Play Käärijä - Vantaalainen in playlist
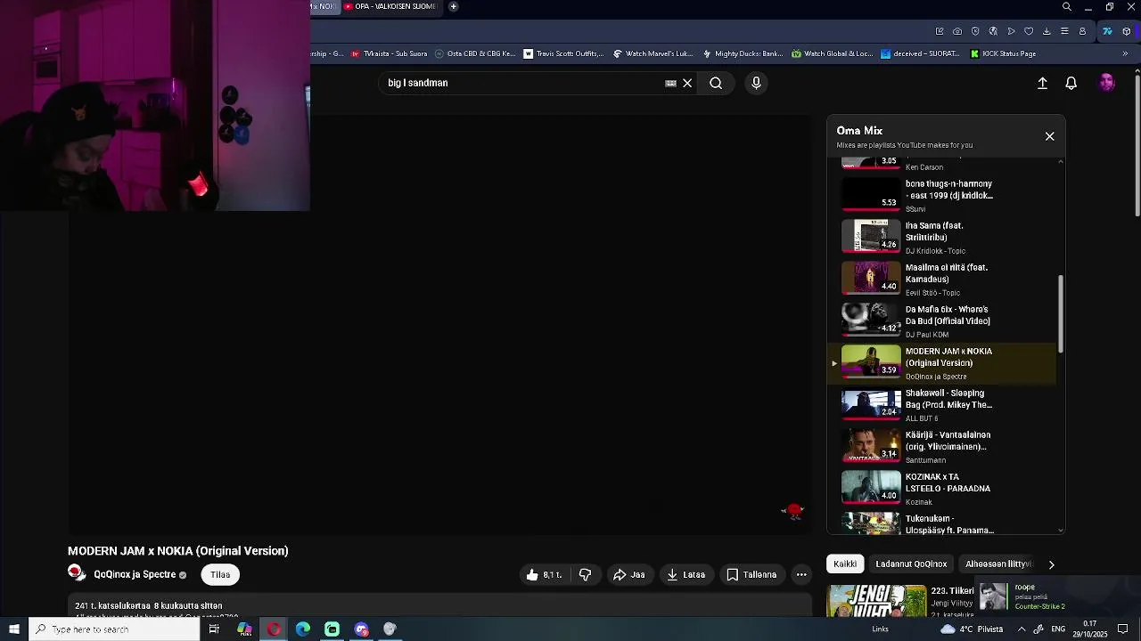Screen dimensions: 1141x641 tap(943, 446)
